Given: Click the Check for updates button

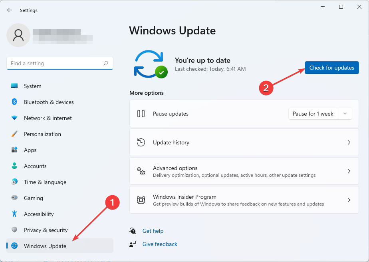Looking at the screenshot, I should (x=331, y=68).
